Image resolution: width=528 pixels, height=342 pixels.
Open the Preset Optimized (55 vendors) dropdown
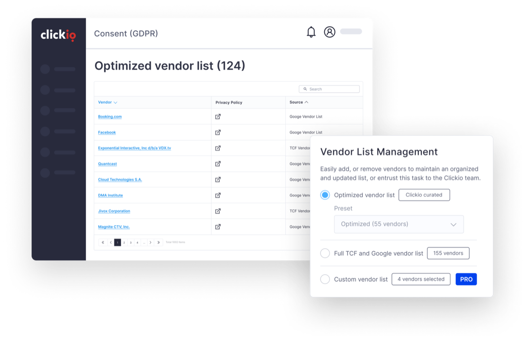(x=399, y=224)
